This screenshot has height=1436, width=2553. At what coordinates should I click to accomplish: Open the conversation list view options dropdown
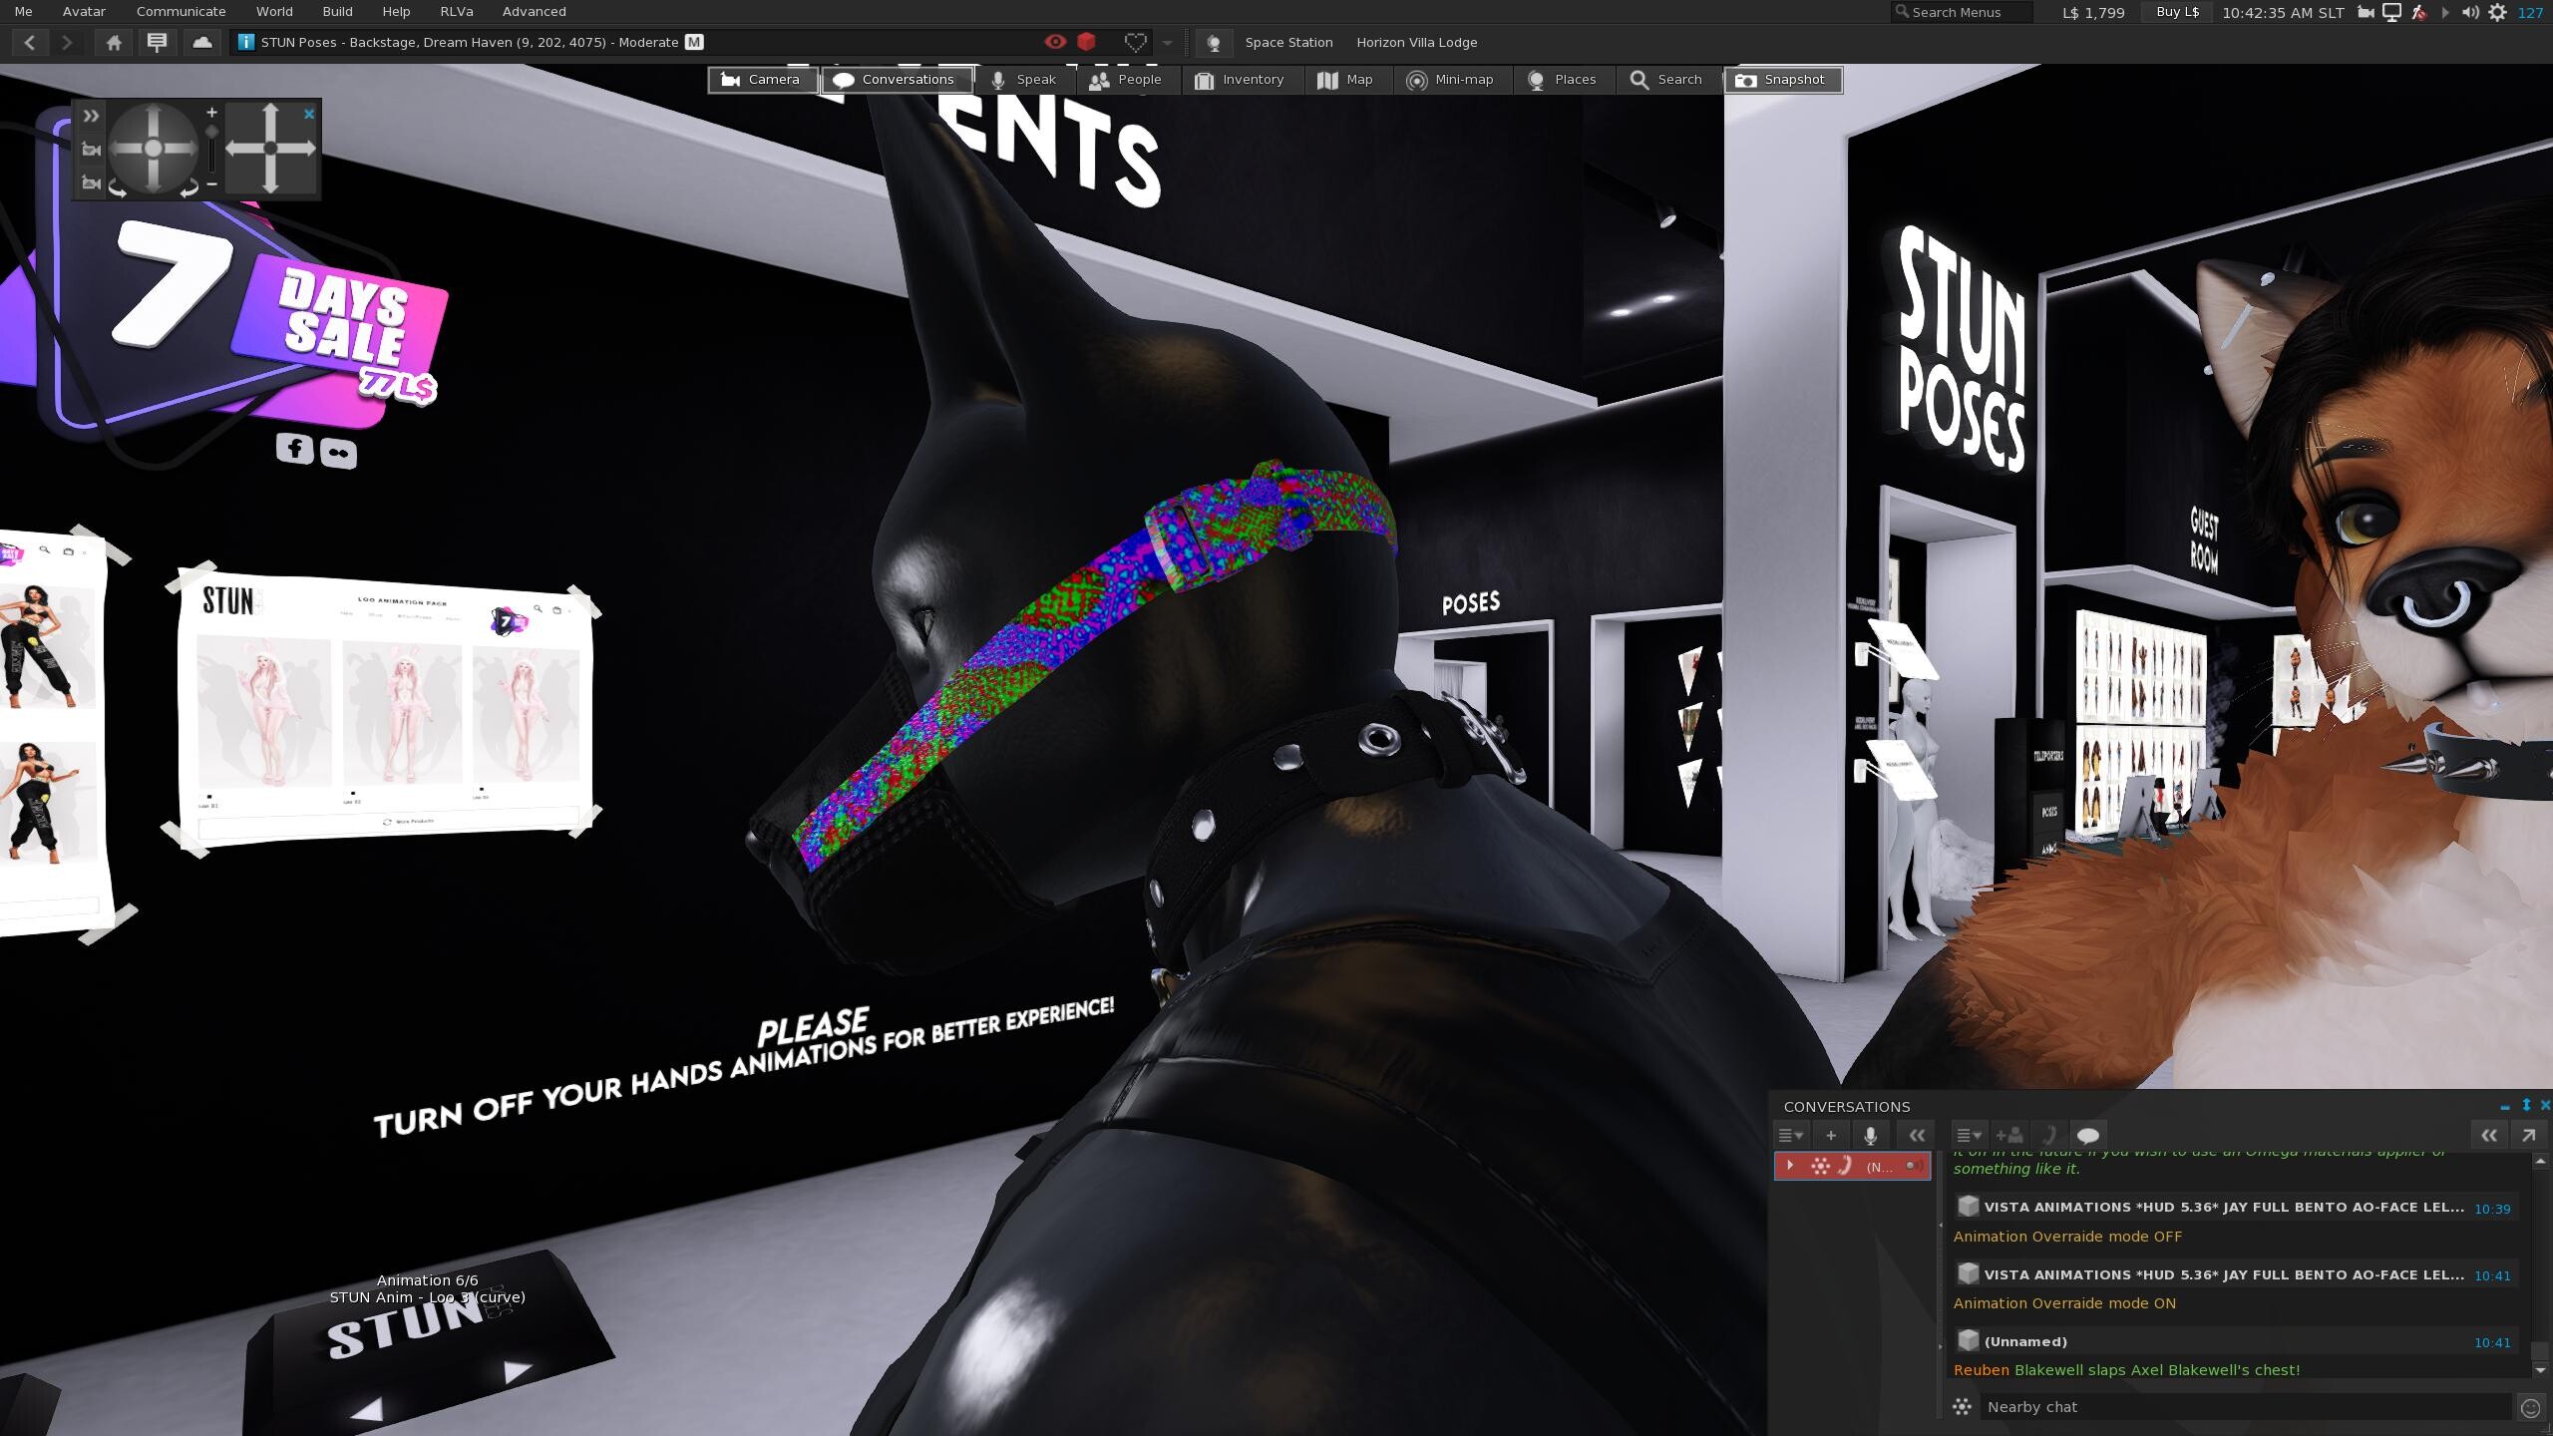pos(1790,1135)
